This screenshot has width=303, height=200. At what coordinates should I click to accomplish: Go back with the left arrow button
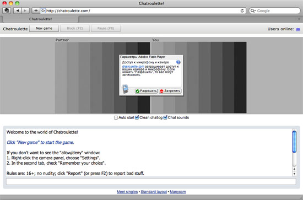(x=18, y=10)
